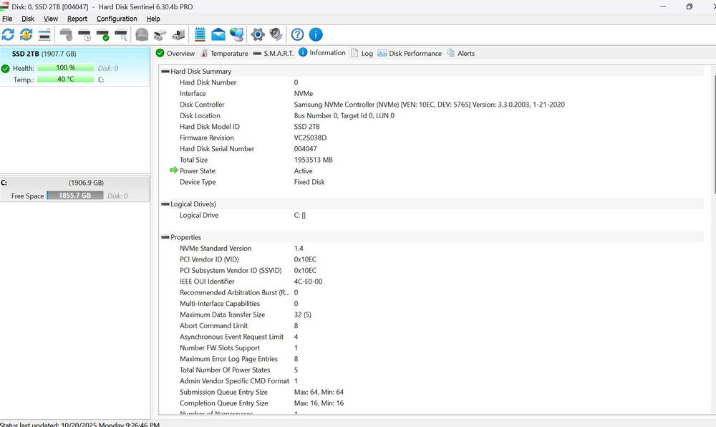Click the Device Type Fixed Disk value
The width and height of the screenshot is (716, 427).
coord(309,182)
